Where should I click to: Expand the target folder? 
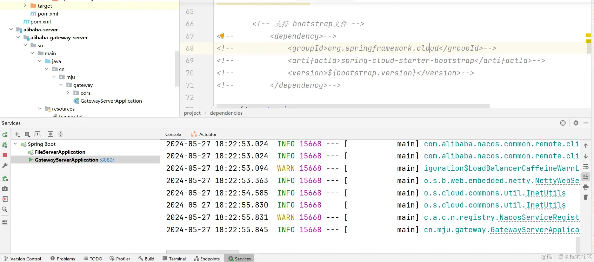25,5
